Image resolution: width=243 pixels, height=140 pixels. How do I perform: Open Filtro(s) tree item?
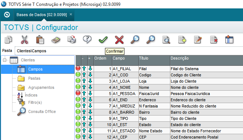35,102
